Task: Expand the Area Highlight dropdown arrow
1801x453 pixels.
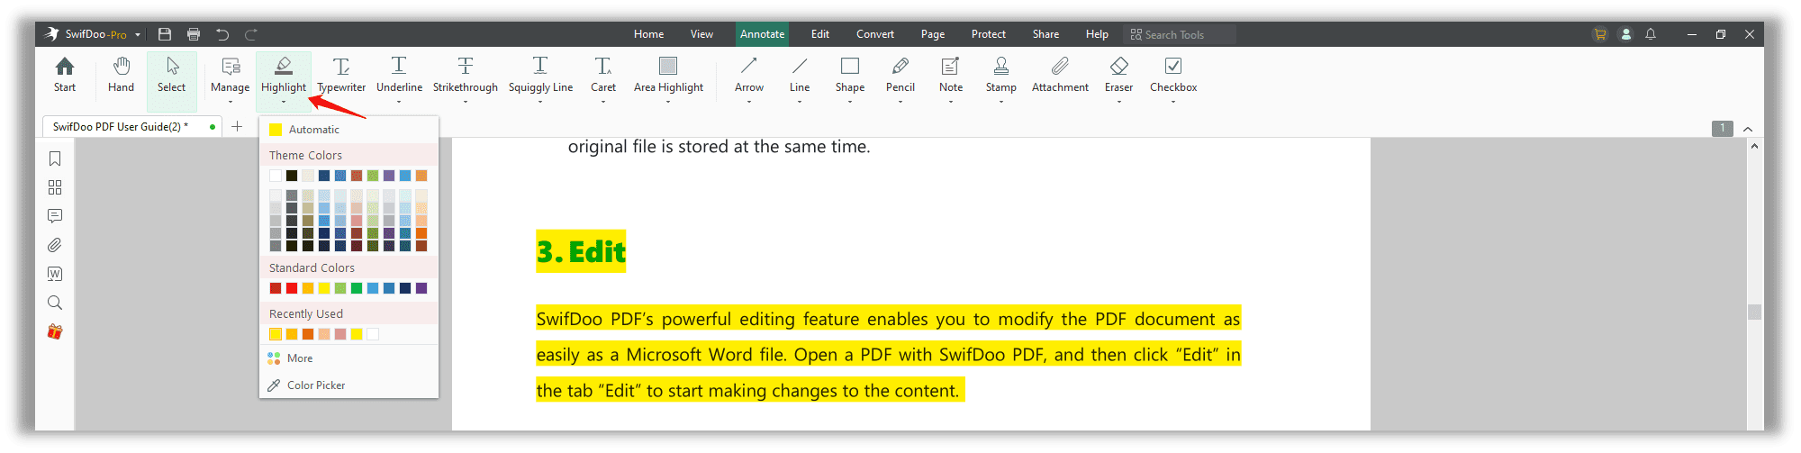Action: pyautogui.click(x=668, y=102)
